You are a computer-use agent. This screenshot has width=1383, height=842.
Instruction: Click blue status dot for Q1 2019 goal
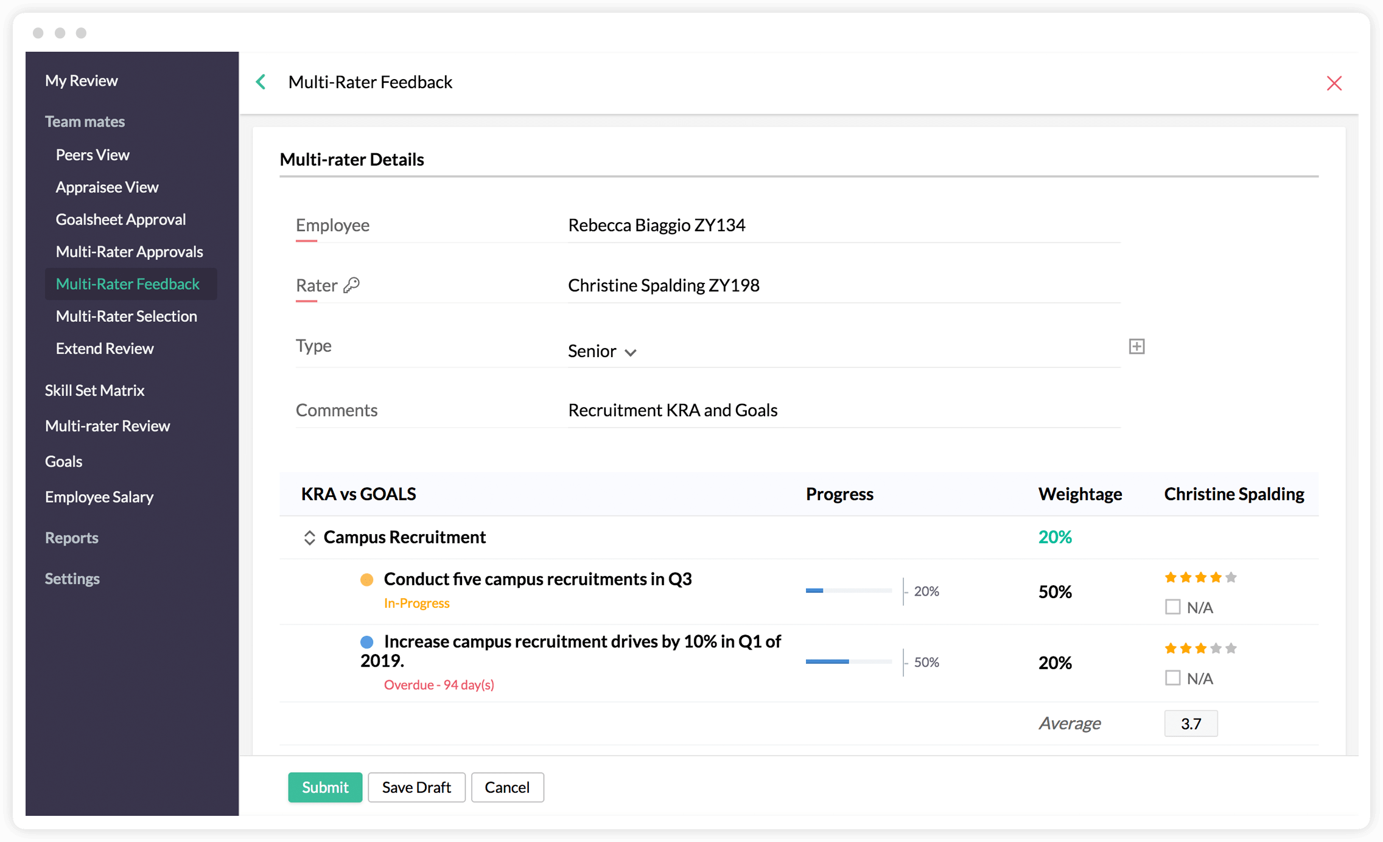[366, 642]
